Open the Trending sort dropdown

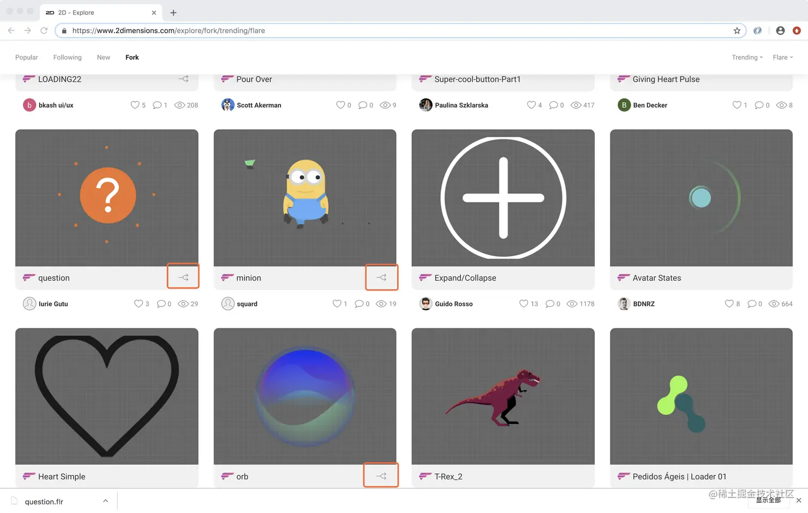[x=747, y=58]
